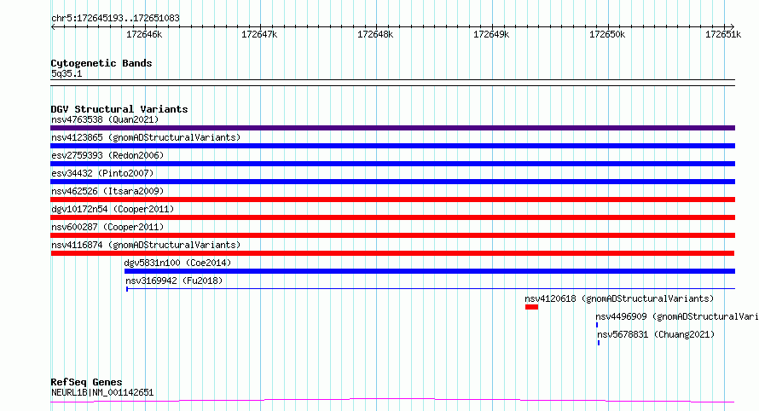Click the nsv5678831 (Chuang2021) label
759x411 pixels.
(656, 334)
